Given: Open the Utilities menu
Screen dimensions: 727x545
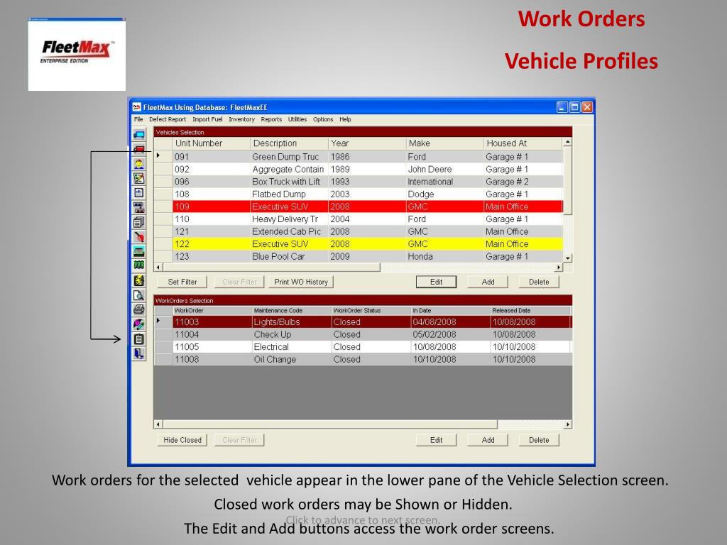Looking at the screenshot, I should tap(297, 119).
